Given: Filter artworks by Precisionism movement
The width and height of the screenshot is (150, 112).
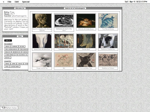Looking at the screenshot, I should 24,49.
